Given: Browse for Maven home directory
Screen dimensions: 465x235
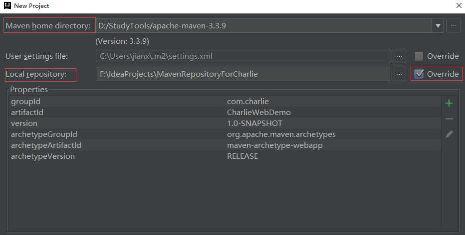Looking at the screenshot, I should [453, 26].
